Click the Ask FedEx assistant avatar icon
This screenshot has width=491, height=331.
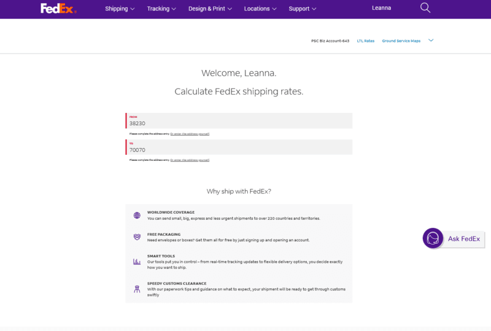[433, 238]
